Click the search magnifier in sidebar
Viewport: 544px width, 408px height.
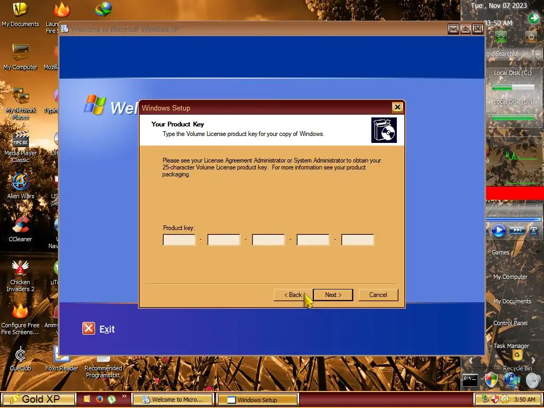click(538, 54)
